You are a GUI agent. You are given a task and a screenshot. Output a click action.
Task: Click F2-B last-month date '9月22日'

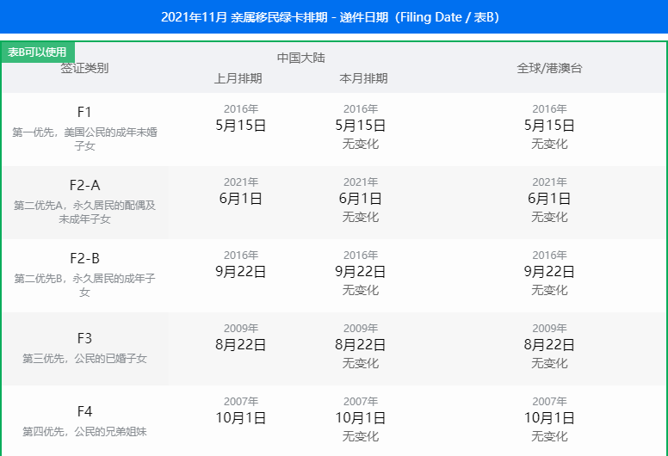pyautogui.click(x=241, y=272)
